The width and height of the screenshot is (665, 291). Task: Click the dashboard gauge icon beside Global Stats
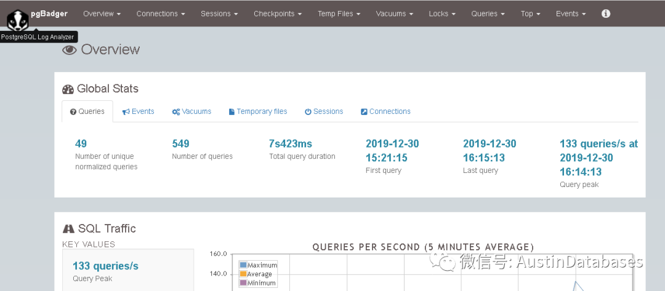click(x=68, y=89)
